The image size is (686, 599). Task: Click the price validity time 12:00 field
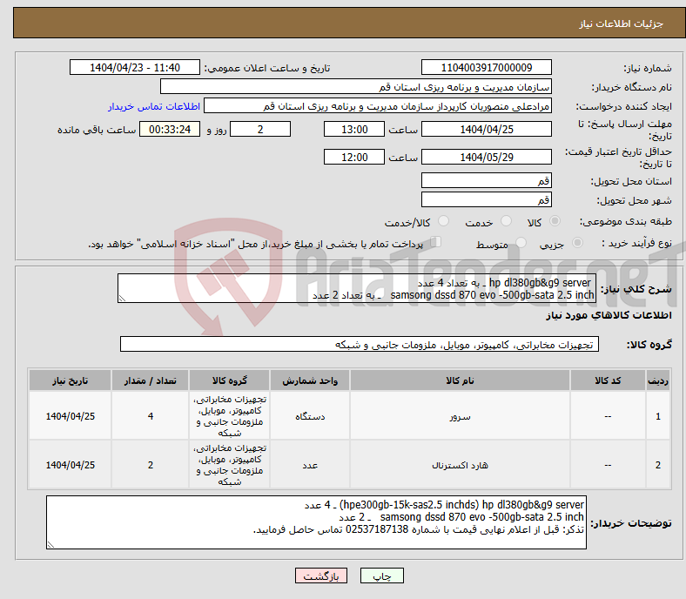click(x=354, y=157)
